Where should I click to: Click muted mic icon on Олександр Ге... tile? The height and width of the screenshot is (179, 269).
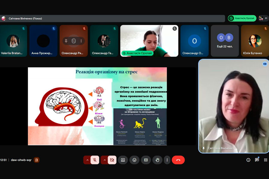114,29
